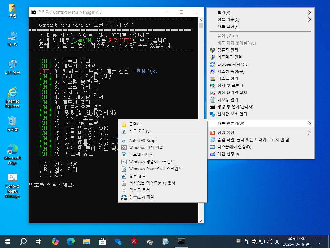Choose 새로 고침(E) in the context menu
330x248 pixels.
tap(260, 26)
